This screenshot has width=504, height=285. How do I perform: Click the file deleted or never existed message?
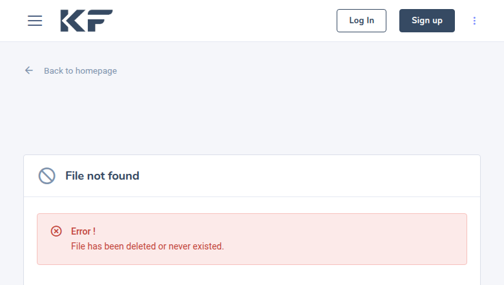point(147,246)
